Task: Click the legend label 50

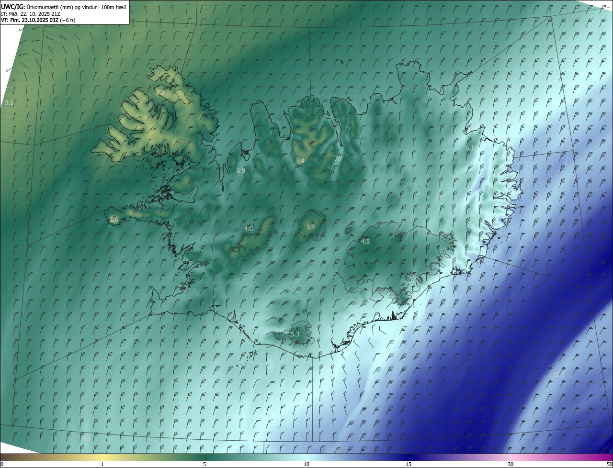Action: pyautogui.click(x=609, y=464)
